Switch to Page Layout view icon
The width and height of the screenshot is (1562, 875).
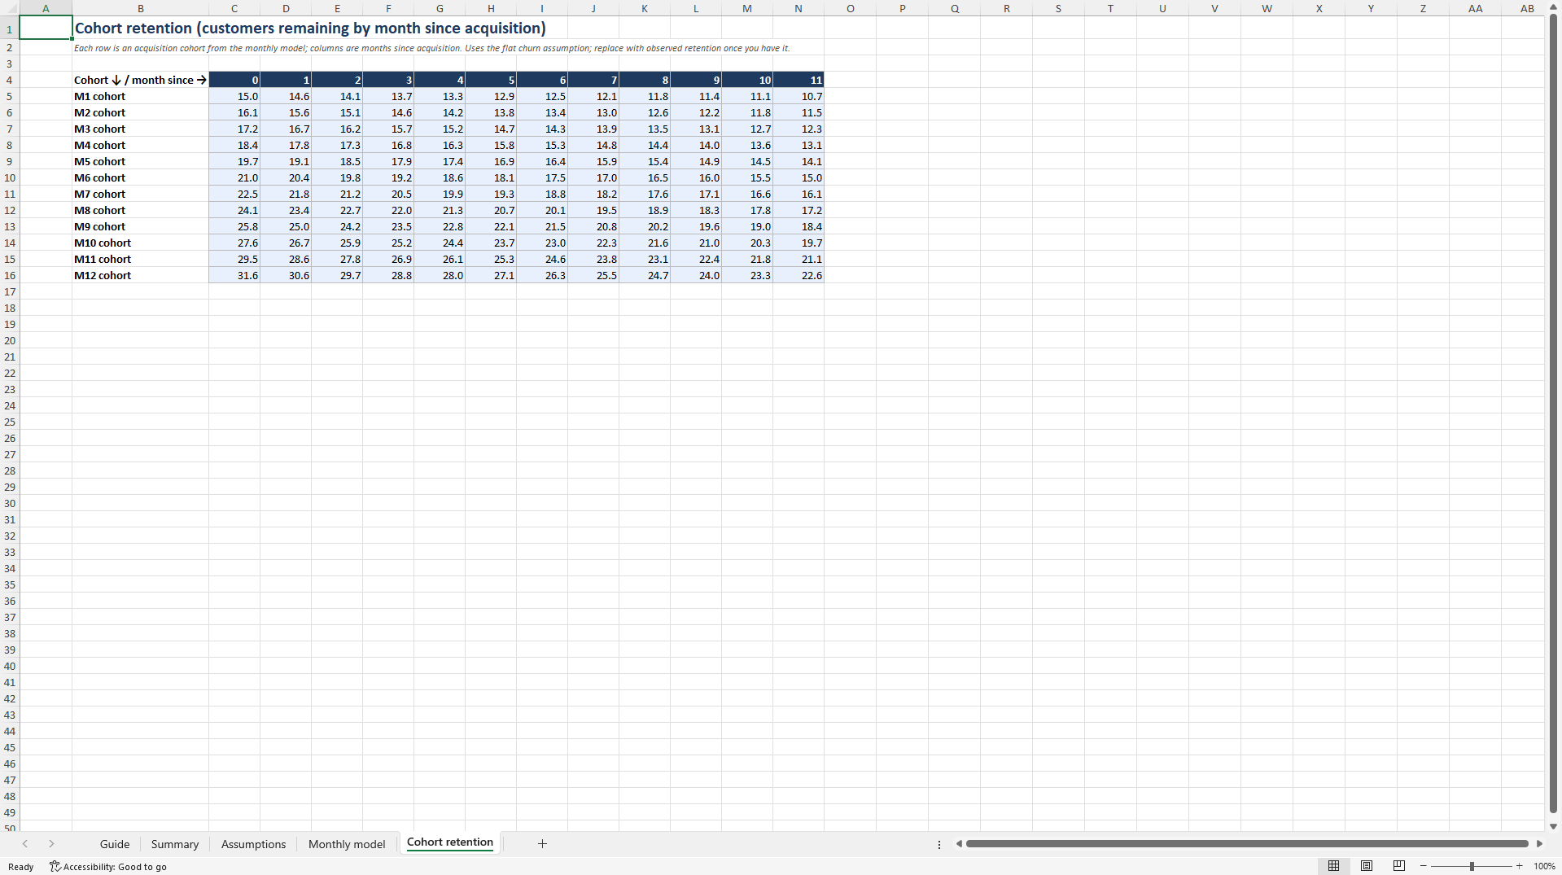pyautogui.click(x=1367, y=866)
